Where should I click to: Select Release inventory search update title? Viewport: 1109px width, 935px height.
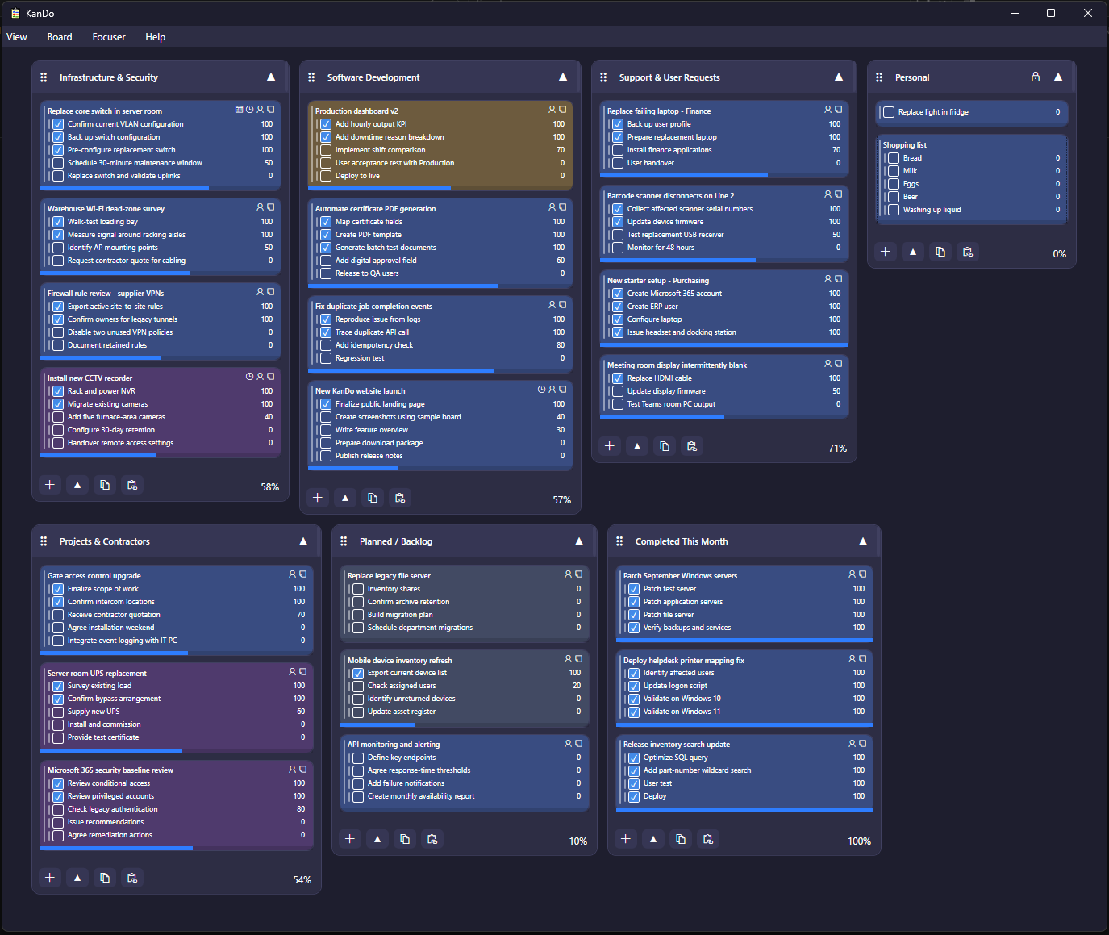(677, 745)
